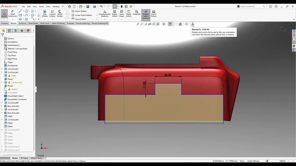This screenshot has width=296, height=166.
Task: Open the Trim Entities dropdown arrow
Action: [45, 19]
